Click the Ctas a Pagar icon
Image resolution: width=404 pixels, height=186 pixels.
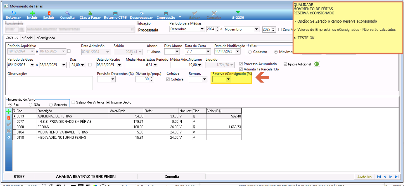[x=90, y=13]
